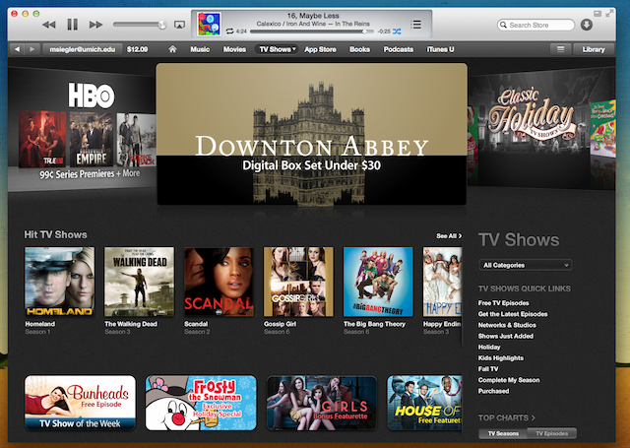Select the TV Episodes chart tab
This screenshot has height=448, width=630.
[551, 433]
